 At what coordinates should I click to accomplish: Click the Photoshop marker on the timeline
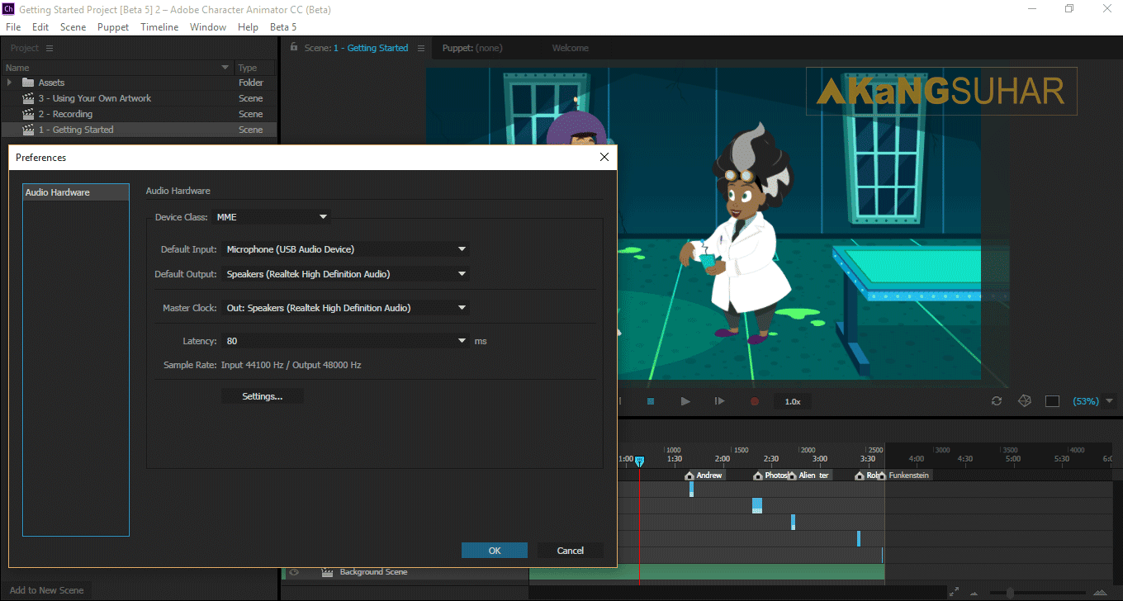771,476
